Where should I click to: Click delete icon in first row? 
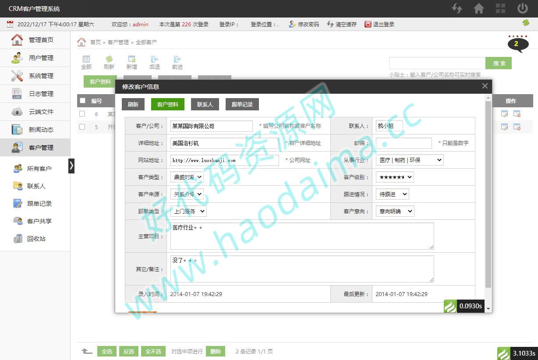[517, 114]
